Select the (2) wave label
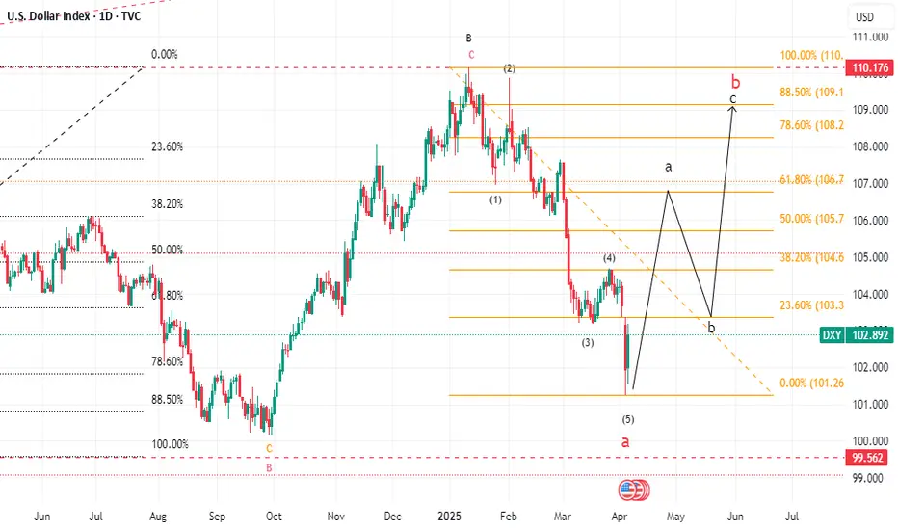Image resolution: width=898 pixels, height=530 pixels. [x=509, y=68]
